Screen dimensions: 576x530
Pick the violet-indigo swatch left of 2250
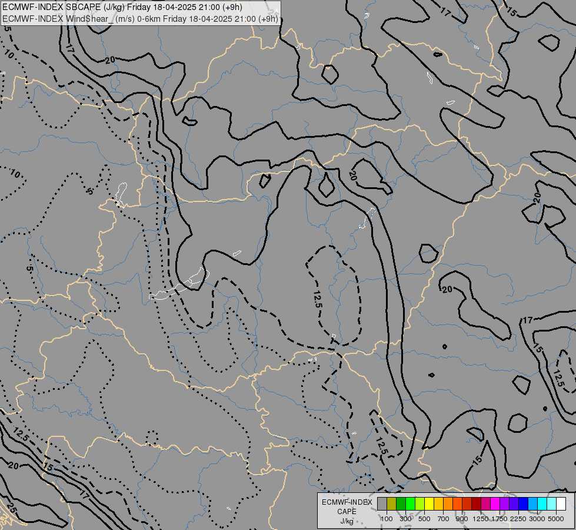[x=514, y=503]
